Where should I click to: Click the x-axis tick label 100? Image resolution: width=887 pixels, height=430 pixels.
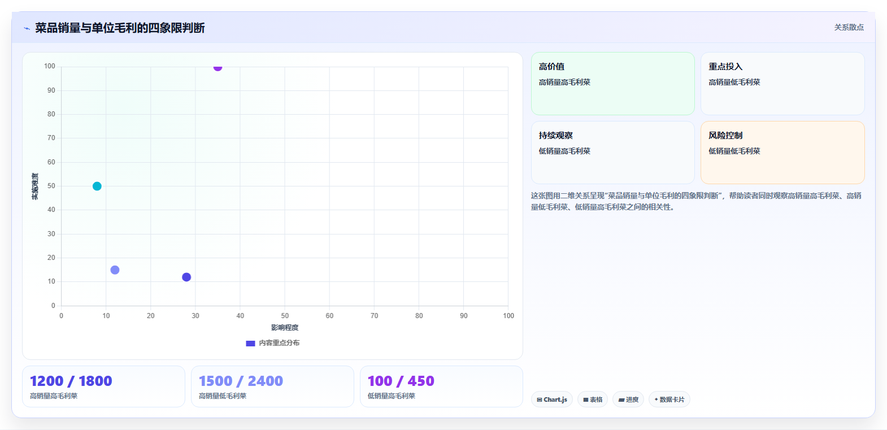(508, 316)
